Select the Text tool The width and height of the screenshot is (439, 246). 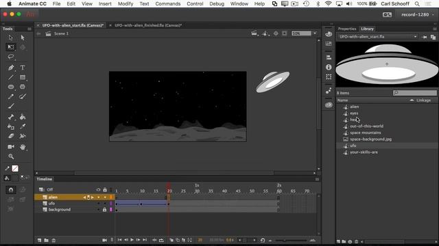tap(23, 68)
